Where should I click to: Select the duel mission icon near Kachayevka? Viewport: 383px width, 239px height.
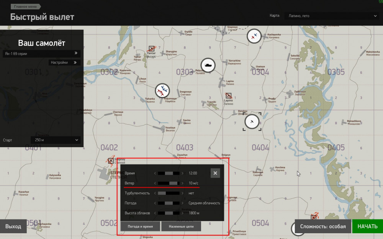tap(254, 36)
